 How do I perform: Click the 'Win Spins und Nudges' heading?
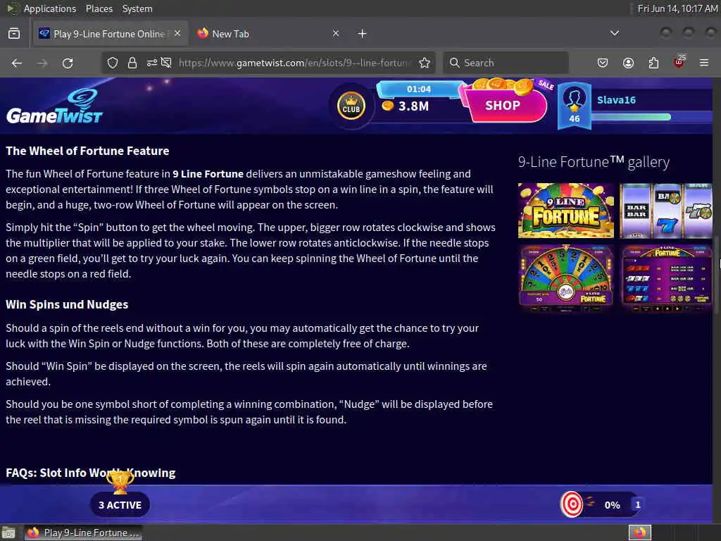67,304
